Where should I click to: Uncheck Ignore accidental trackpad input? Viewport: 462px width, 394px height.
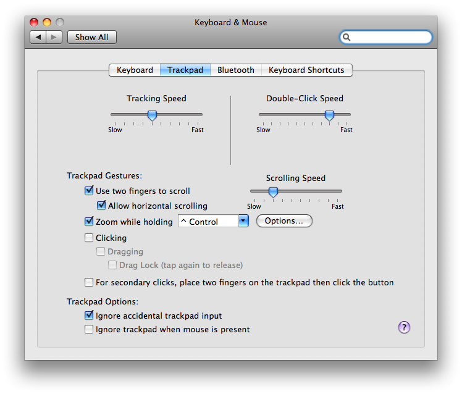coord(89,316)
